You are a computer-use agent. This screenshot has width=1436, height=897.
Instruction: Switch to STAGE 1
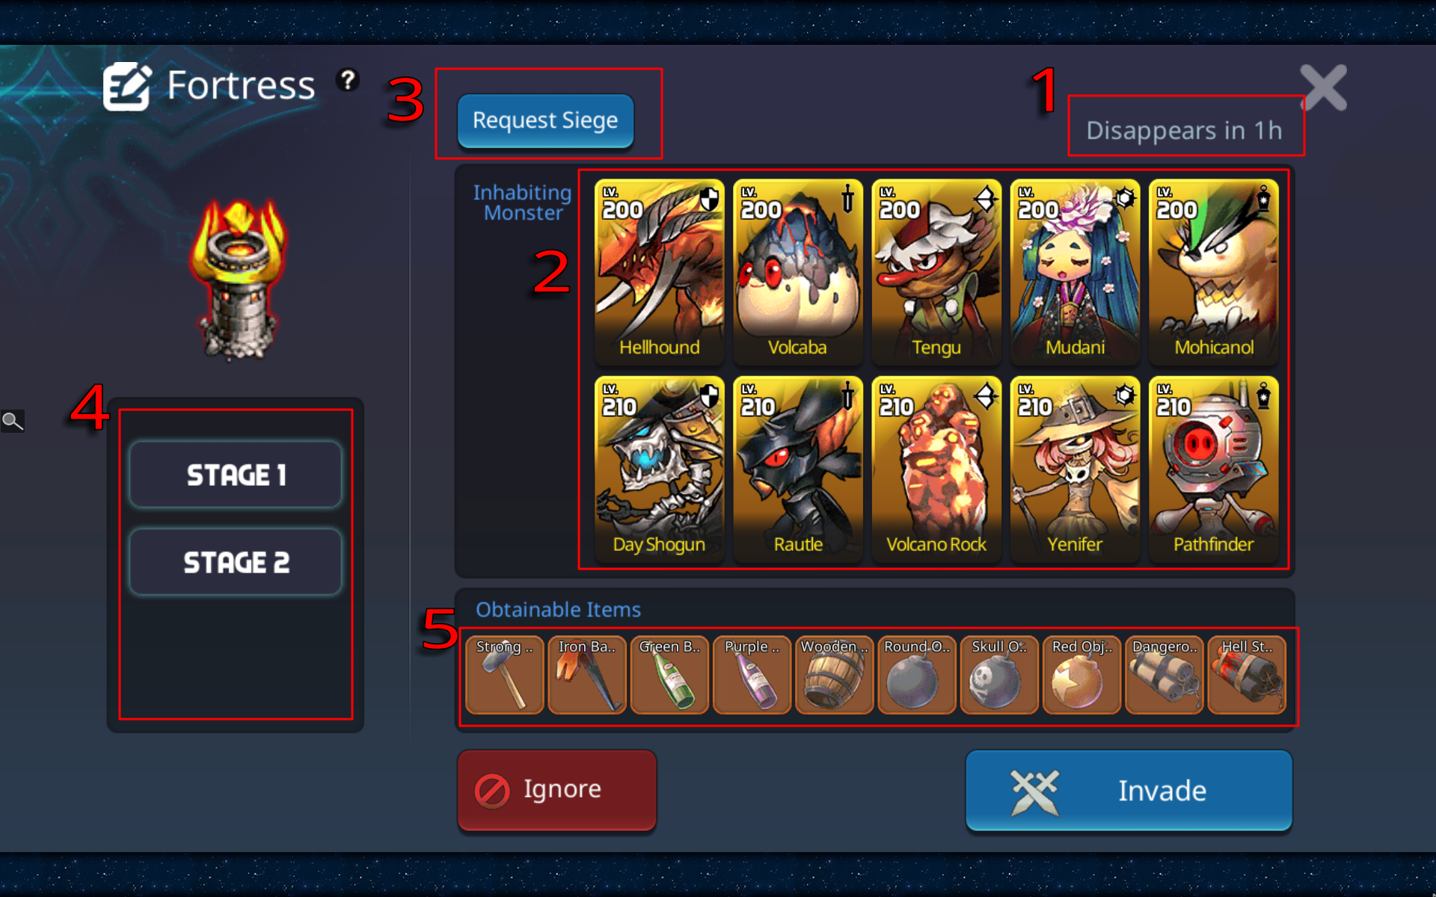tap(236, 475)
